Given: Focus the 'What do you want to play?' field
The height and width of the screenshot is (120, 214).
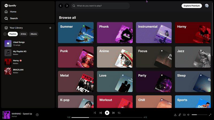Looking at the screenshot, I should (100, 6).
